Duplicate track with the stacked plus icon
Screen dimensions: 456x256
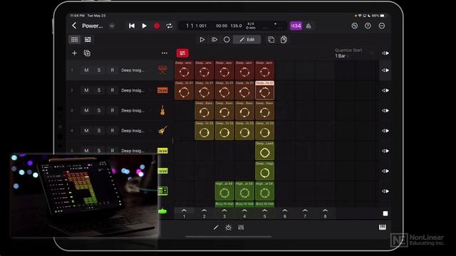(x=87, y=53)
